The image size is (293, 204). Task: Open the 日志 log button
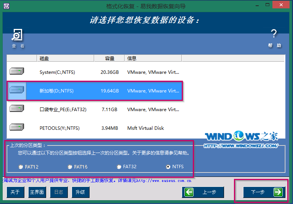59,192
